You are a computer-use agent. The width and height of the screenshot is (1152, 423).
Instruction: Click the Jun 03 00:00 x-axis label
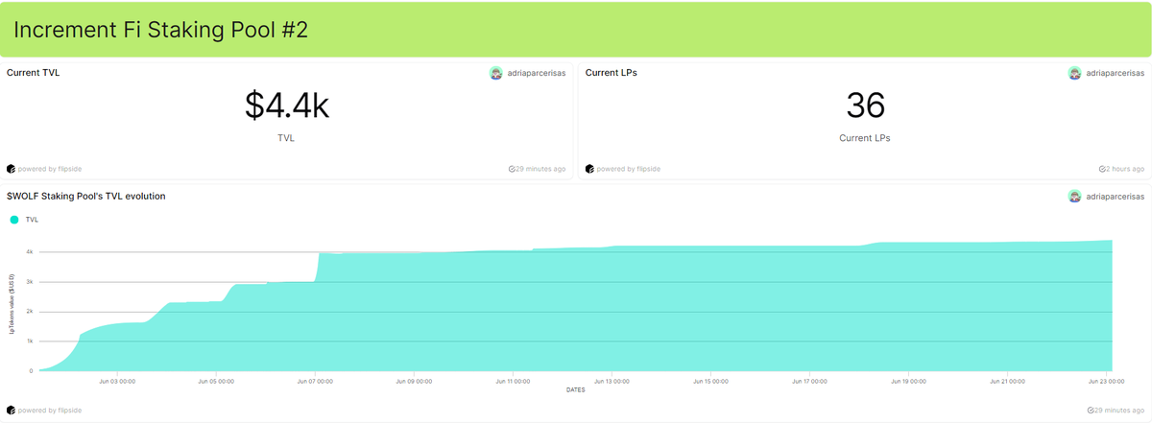point(117,381)
